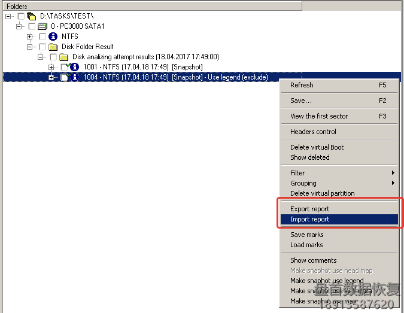Open the Filter submenu
Image resolution: width=404 pixels, height=313 pixels.
tap(297, 173)
